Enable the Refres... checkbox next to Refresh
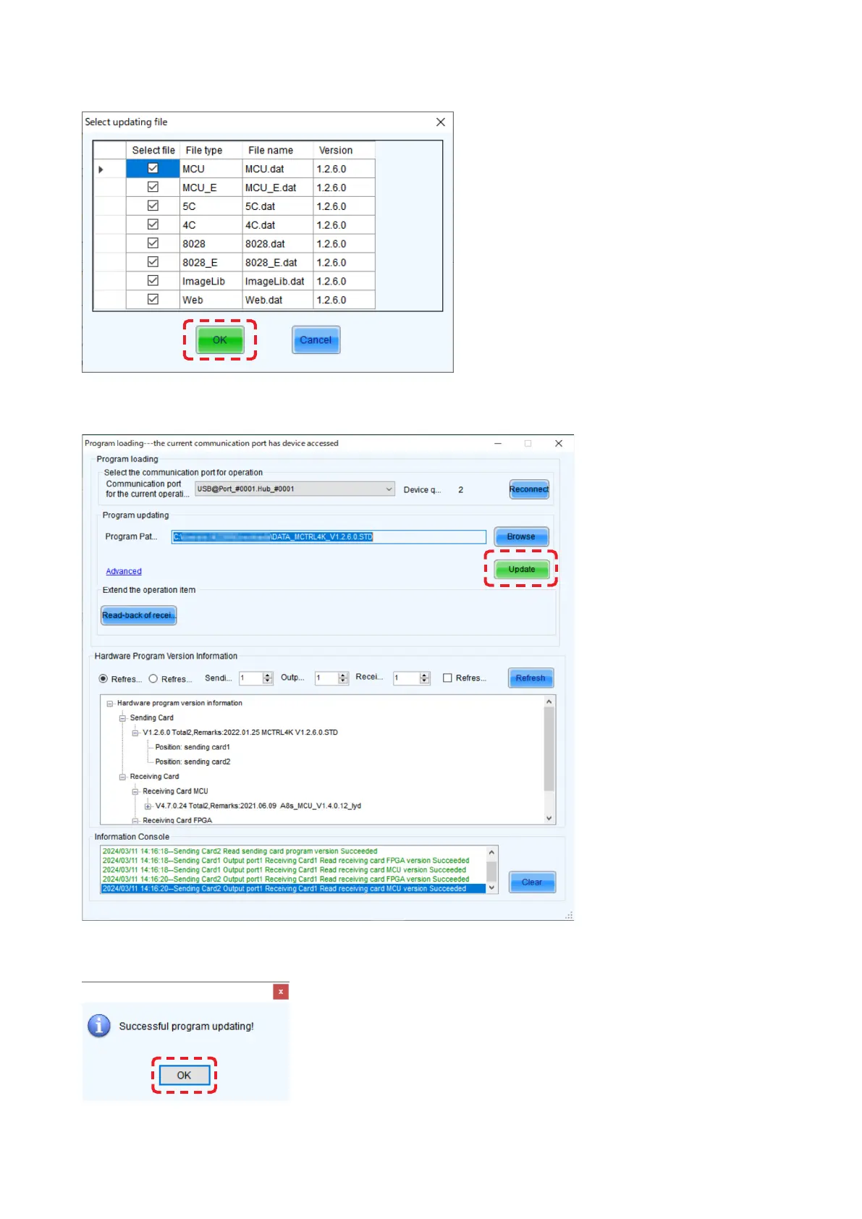Viewport: 862px width, 1219px height. point(447,678)
